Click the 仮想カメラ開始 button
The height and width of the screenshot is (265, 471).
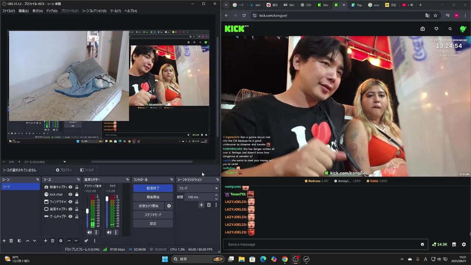coord(149,206)
